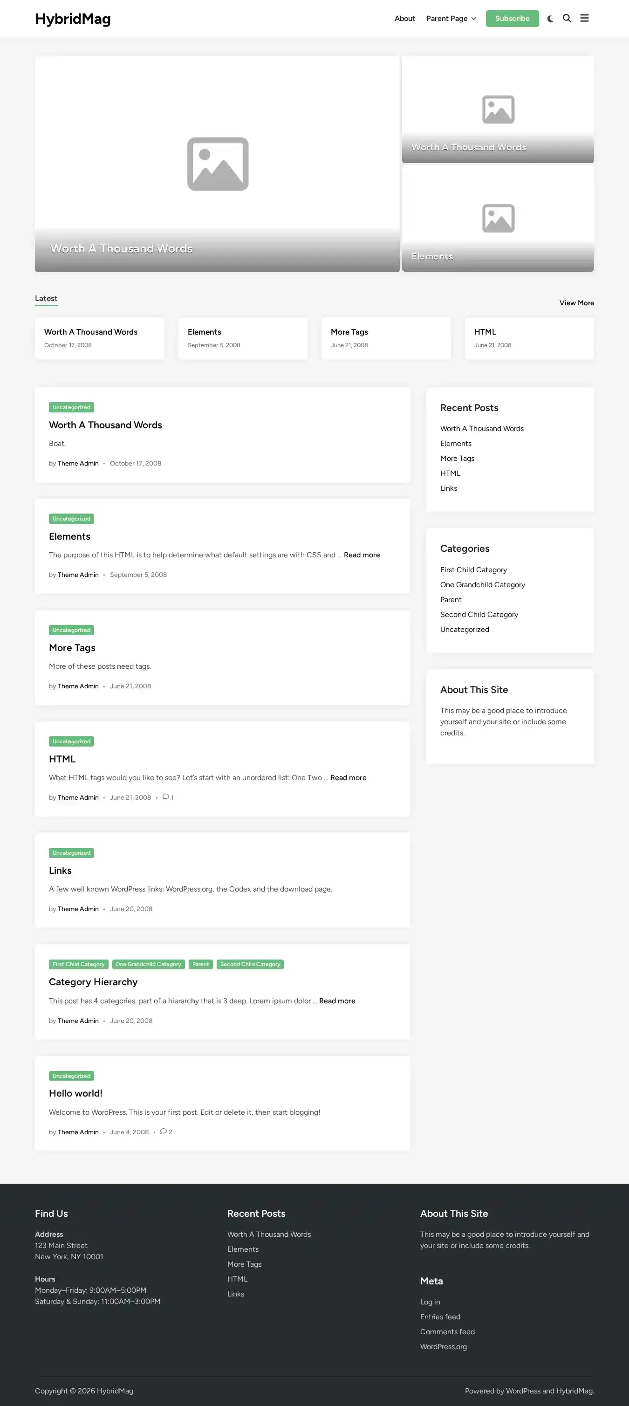The height and width of the screenshot is (1406, 629).
Task: Toggle dark mode moon icon
Action: [x=550, y=19]
